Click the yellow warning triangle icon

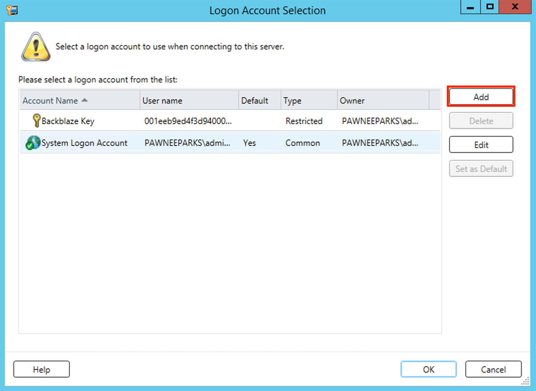pyautogui.click(x=36, y=47)
